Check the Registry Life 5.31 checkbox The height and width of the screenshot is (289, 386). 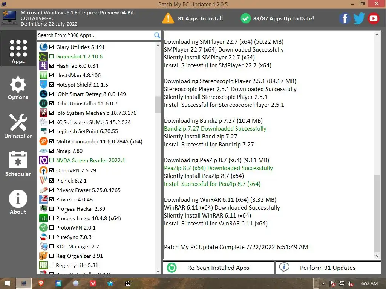point(51,265)
